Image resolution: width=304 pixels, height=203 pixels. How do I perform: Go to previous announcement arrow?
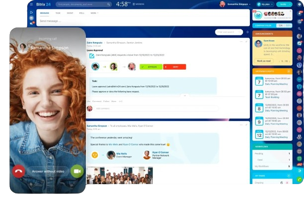point(279,61)
